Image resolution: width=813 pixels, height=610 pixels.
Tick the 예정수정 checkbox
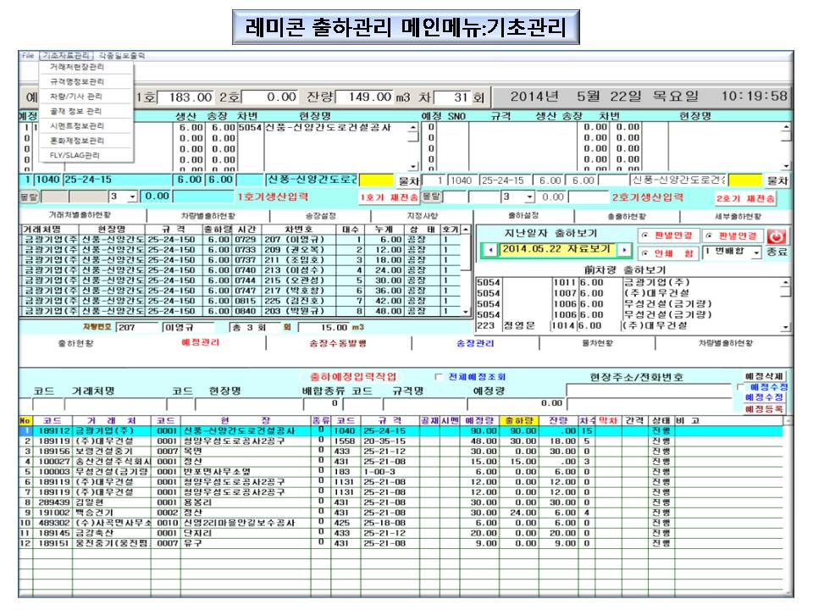coord(740,387)
